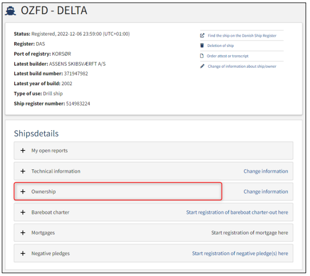Click the ship icon beside OZFD - DELTA

click(x=10, y=11)
